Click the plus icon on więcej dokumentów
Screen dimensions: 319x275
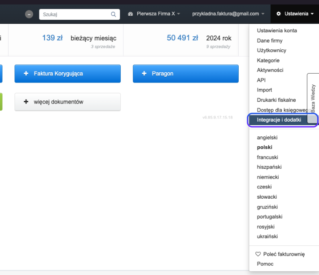tap(26, 102)
